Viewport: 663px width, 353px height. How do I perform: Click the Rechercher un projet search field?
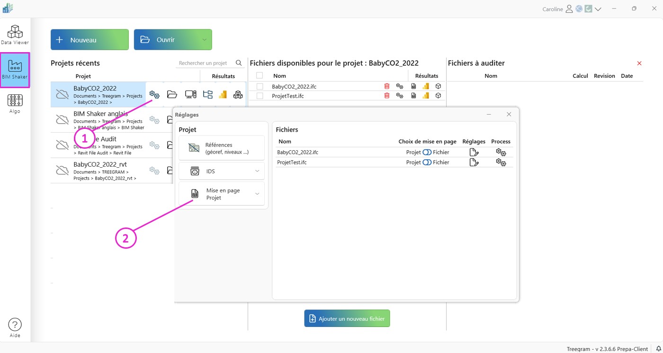[x=205, y=63]
